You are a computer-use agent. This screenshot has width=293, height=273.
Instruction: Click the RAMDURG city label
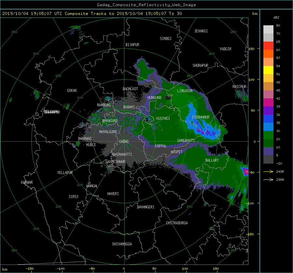[104, 105]
